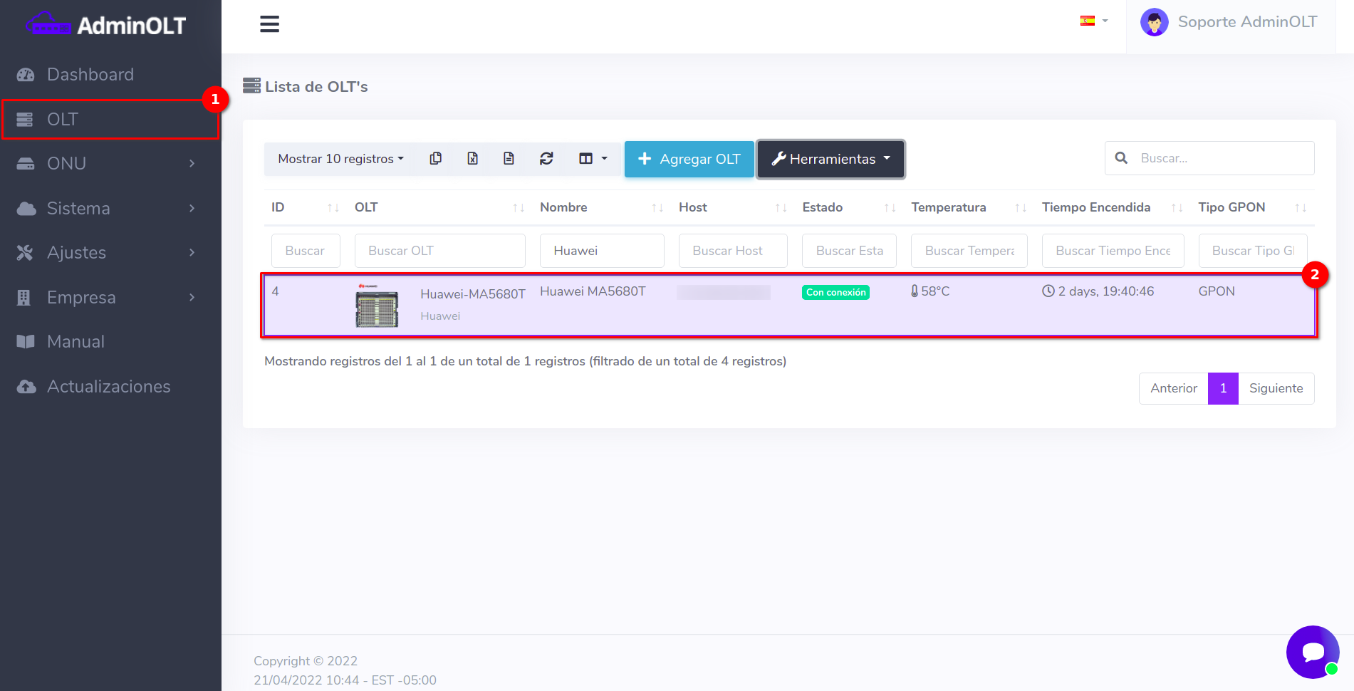
Task: Click the Huawei OLT device thumbnail
Action: click(377, 306)
